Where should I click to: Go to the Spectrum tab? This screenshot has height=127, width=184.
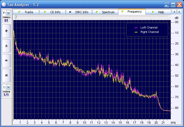(105, 12)
